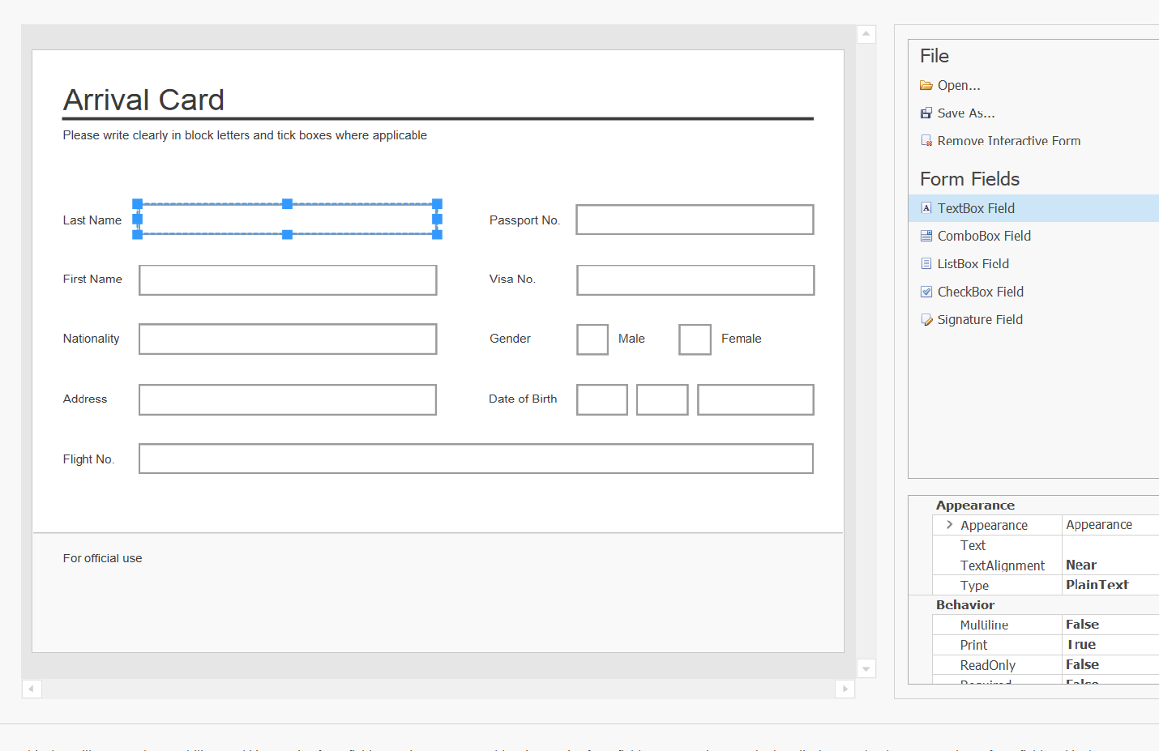Click the For official use text

tap(102, 558)
